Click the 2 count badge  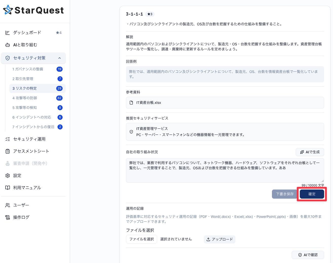[x=60, y=127]
